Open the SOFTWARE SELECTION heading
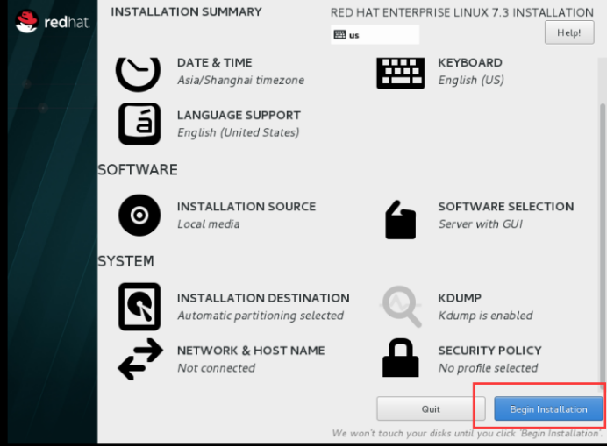 [x=506, y=207]
